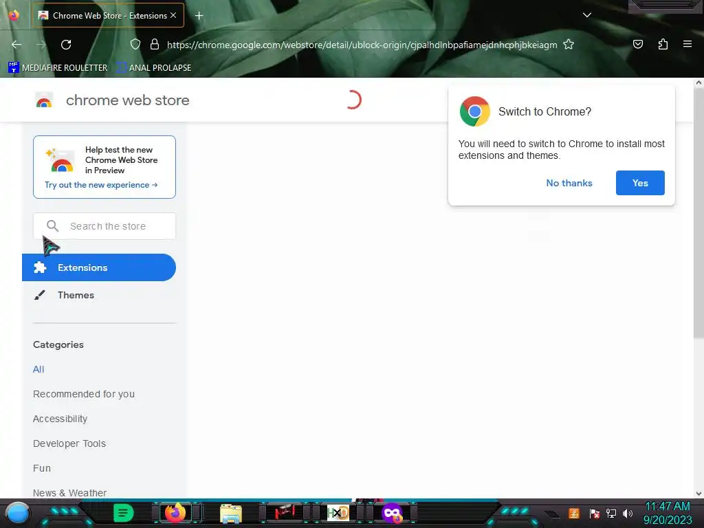Select the Chrome Web Store - Extensions tab
Screen dimensions: 704x528
[108, 15]
